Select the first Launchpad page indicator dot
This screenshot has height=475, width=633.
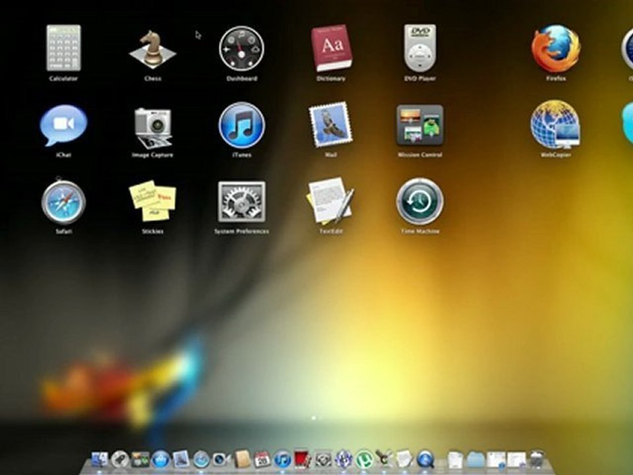314,418
